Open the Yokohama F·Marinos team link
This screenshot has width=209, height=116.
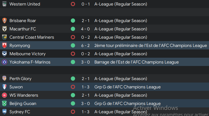click(30, 62)
